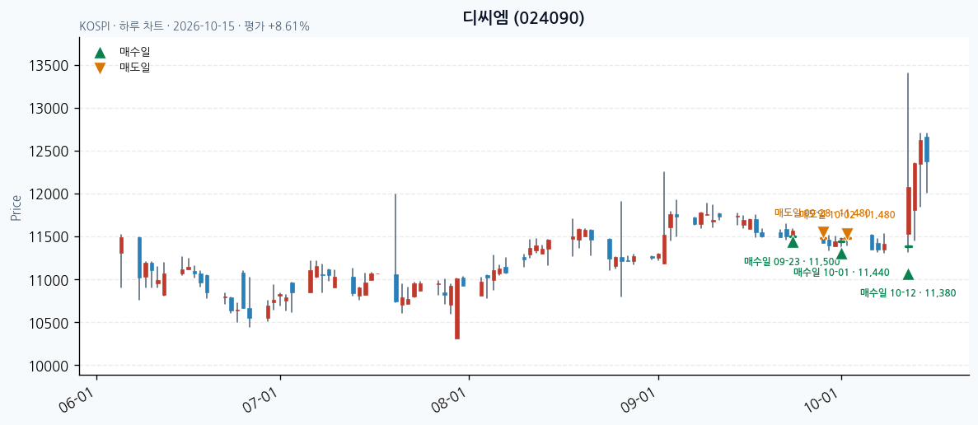
Task: Click the annotation 매수일 10-01 · 11,440
Action: 841,273
